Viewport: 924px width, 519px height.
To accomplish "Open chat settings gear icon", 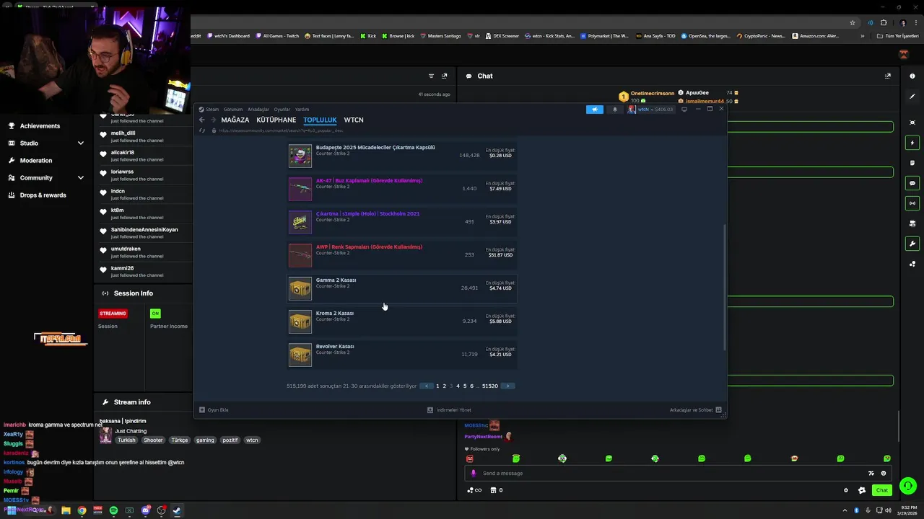I will click(x=846, y=490).
